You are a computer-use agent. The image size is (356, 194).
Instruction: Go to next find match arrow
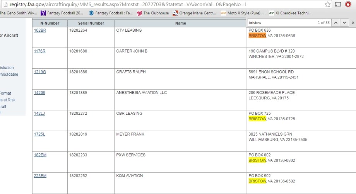pyautogui.click(x=344, y=23)
